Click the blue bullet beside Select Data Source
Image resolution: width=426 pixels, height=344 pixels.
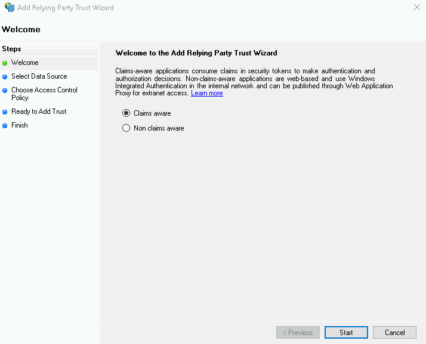point(5,77)
